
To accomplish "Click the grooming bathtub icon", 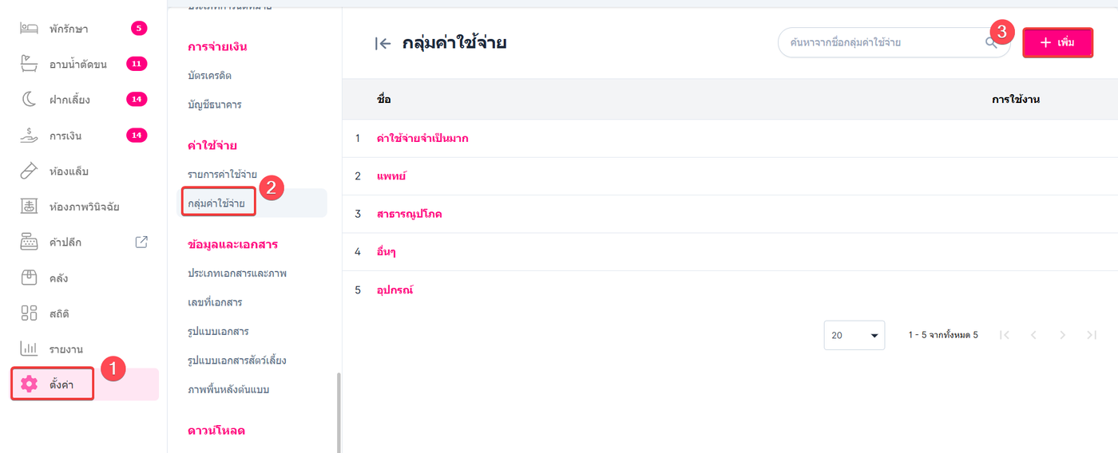I will point(30,64).
